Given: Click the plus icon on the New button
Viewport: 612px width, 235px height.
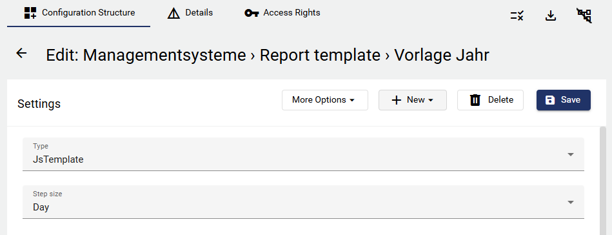Looking at the screenshot, I should [x=396, y=100].
